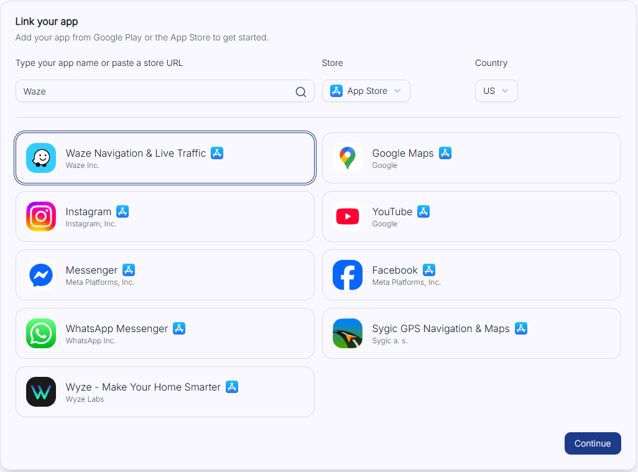
Task: Pick the Wyze - Make Your Home Smarter title
Action: tap(143, 387)
